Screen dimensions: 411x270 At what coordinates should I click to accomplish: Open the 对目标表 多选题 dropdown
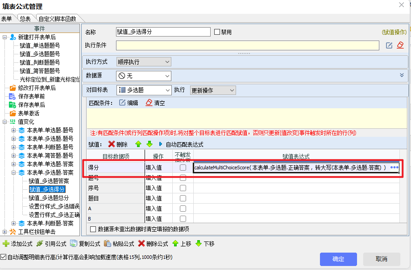pyautogui.click(x=144, y=90)
